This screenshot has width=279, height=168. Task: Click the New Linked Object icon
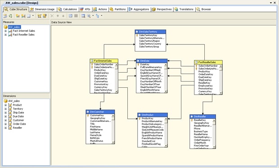(45, 16)
